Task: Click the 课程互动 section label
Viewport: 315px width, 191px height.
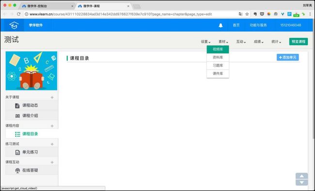Action: point(12,162)
